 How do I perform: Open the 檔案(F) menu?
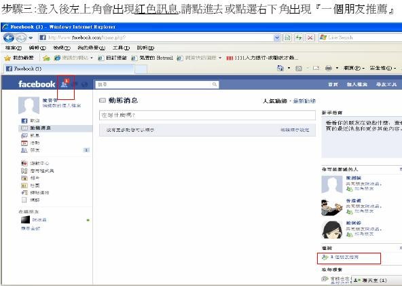click(x=14, y=48)
